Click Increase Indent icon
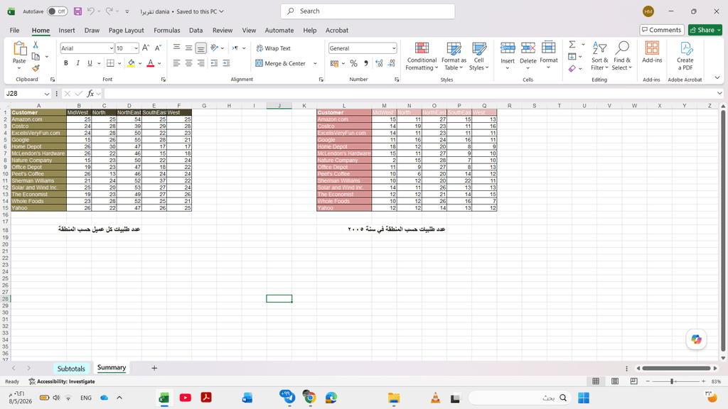This screenshot has width=728, height=409. 226,63
